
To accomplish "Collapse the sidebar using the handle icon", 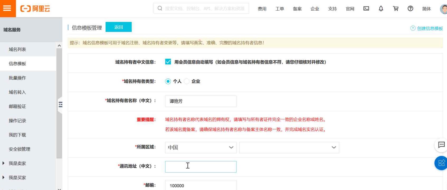I will [60, 105].
